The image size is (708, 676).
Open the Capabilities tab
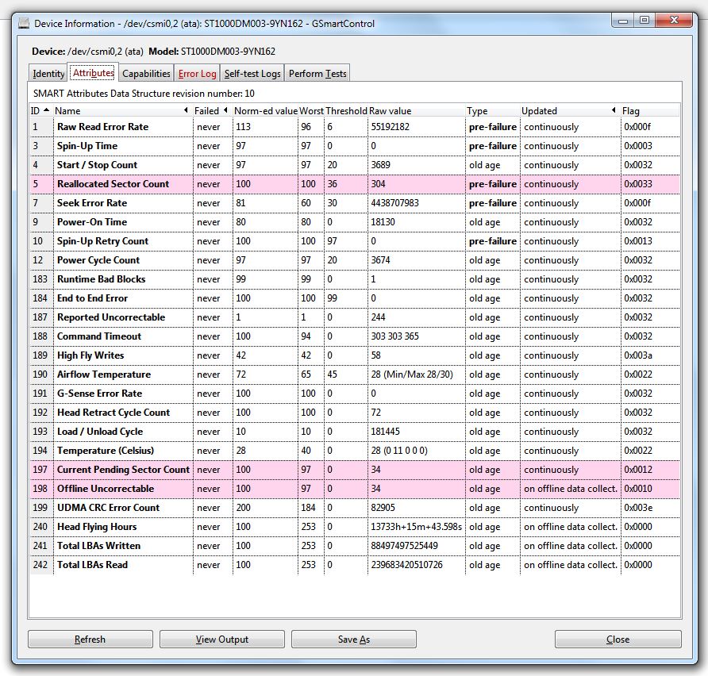146,74
